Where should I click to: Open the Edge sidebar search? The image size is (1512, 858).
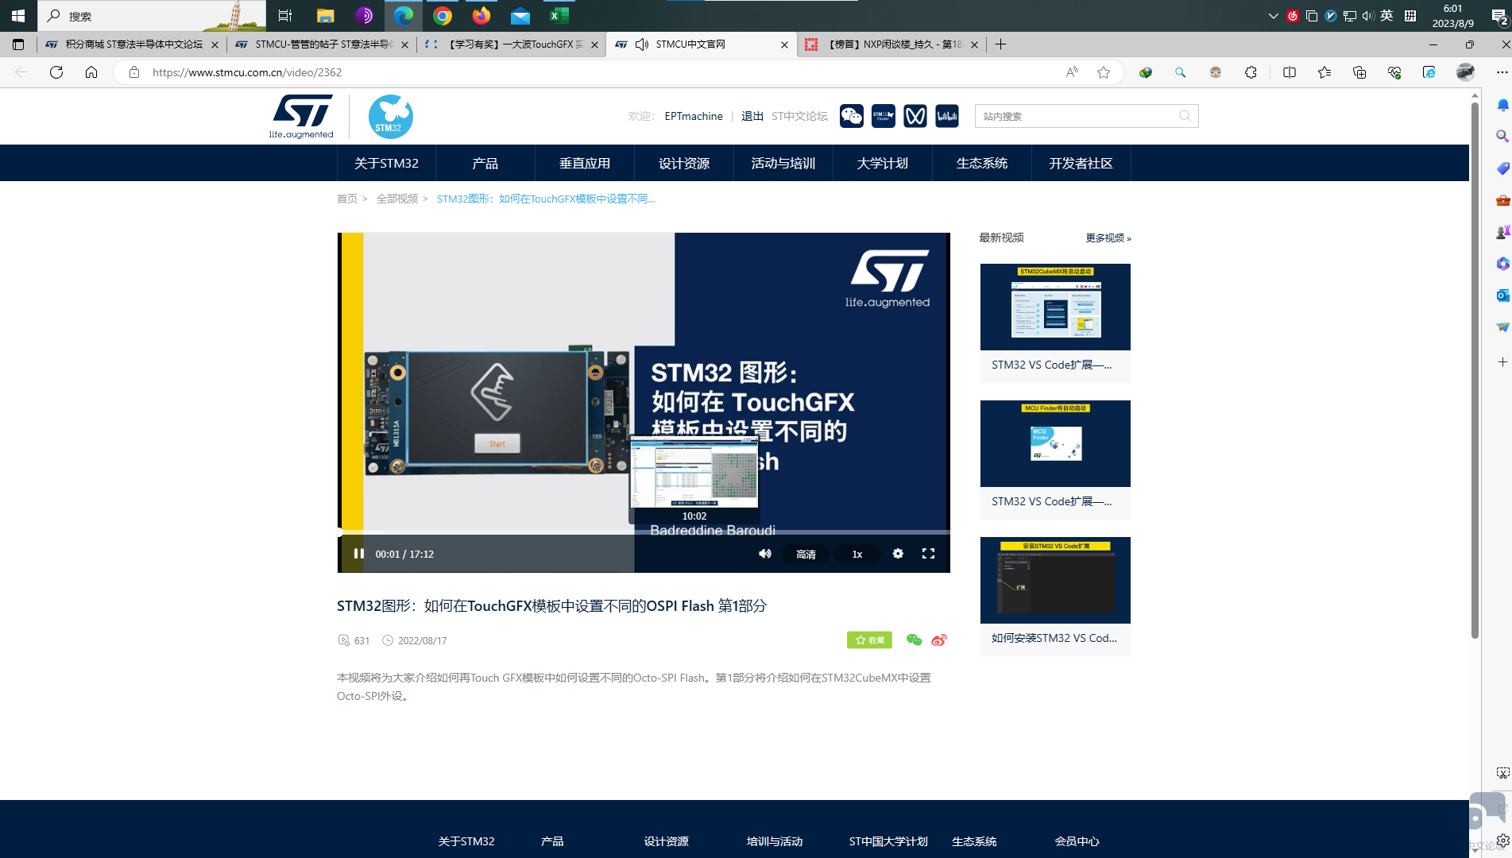[x=1502, y=137]
